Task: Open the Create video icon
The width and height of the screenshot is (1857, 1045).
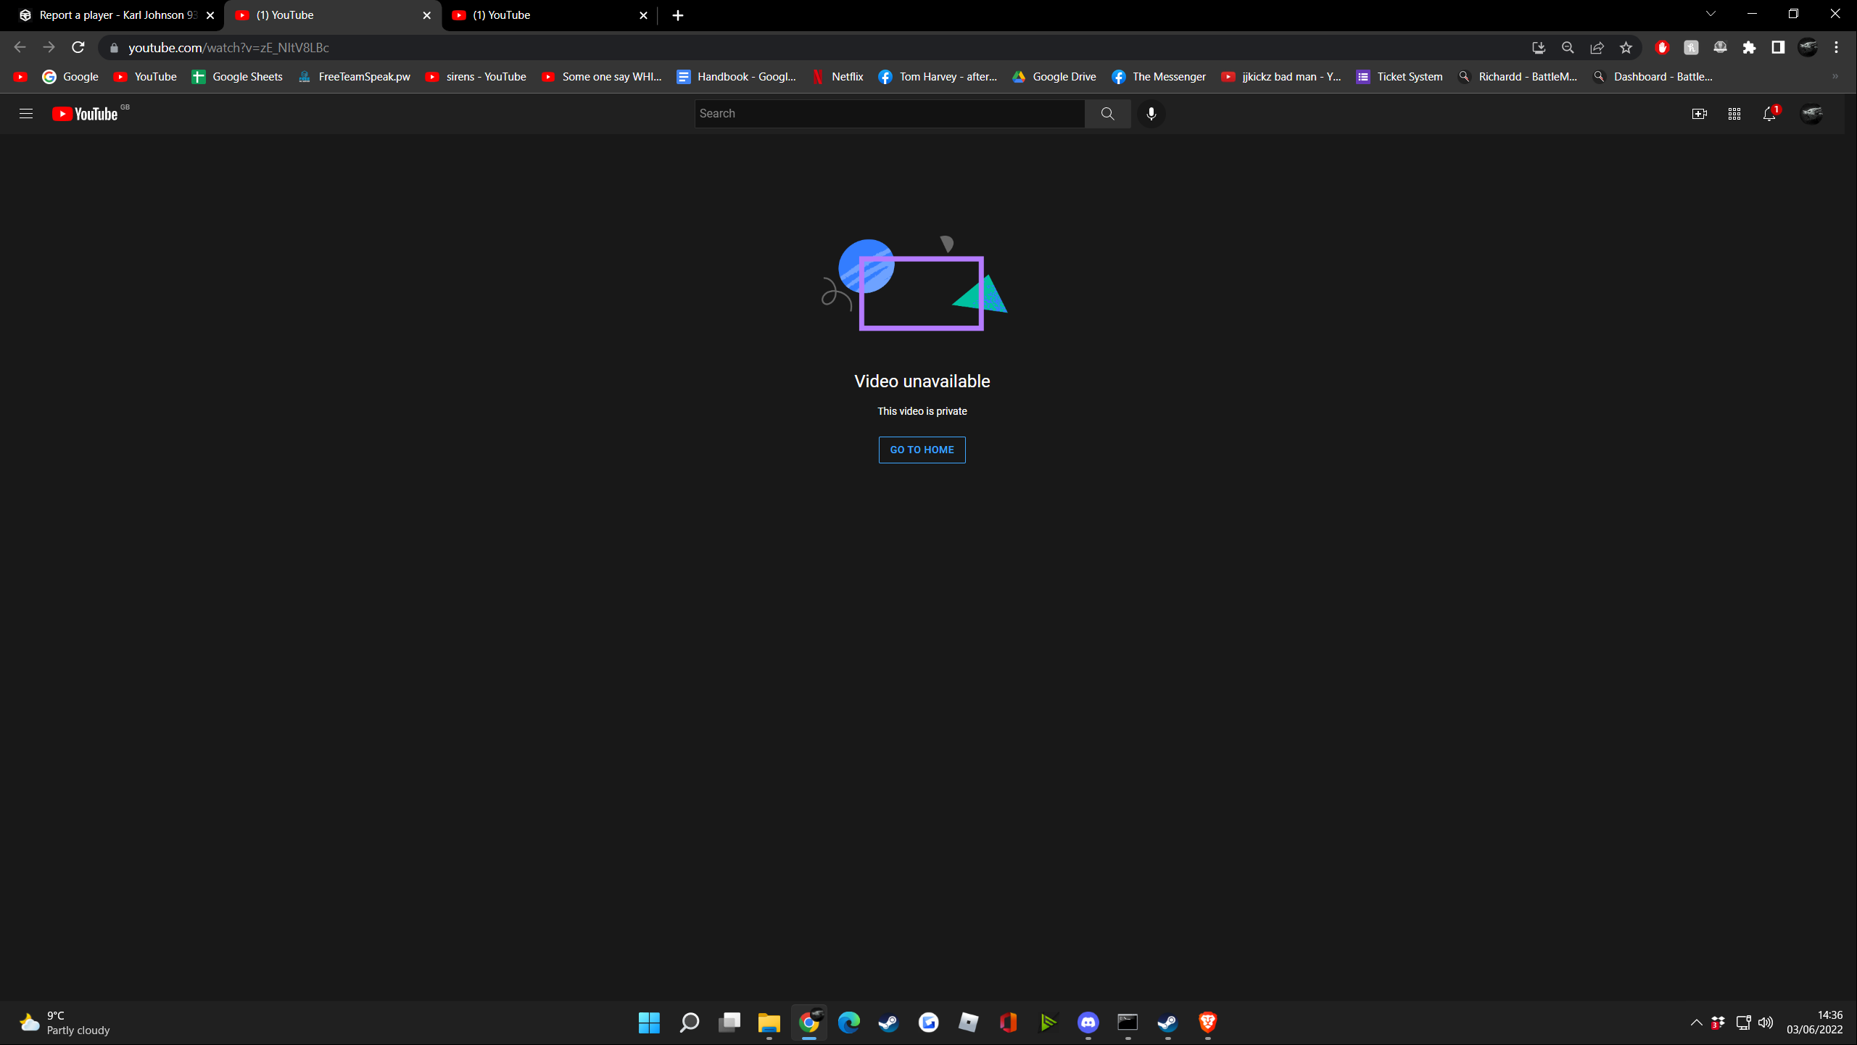Action: [x=1699, y=114]
